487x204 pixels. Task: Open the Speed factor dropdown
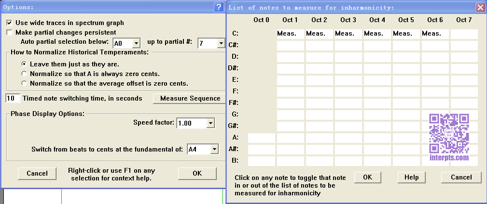[210, 123]
